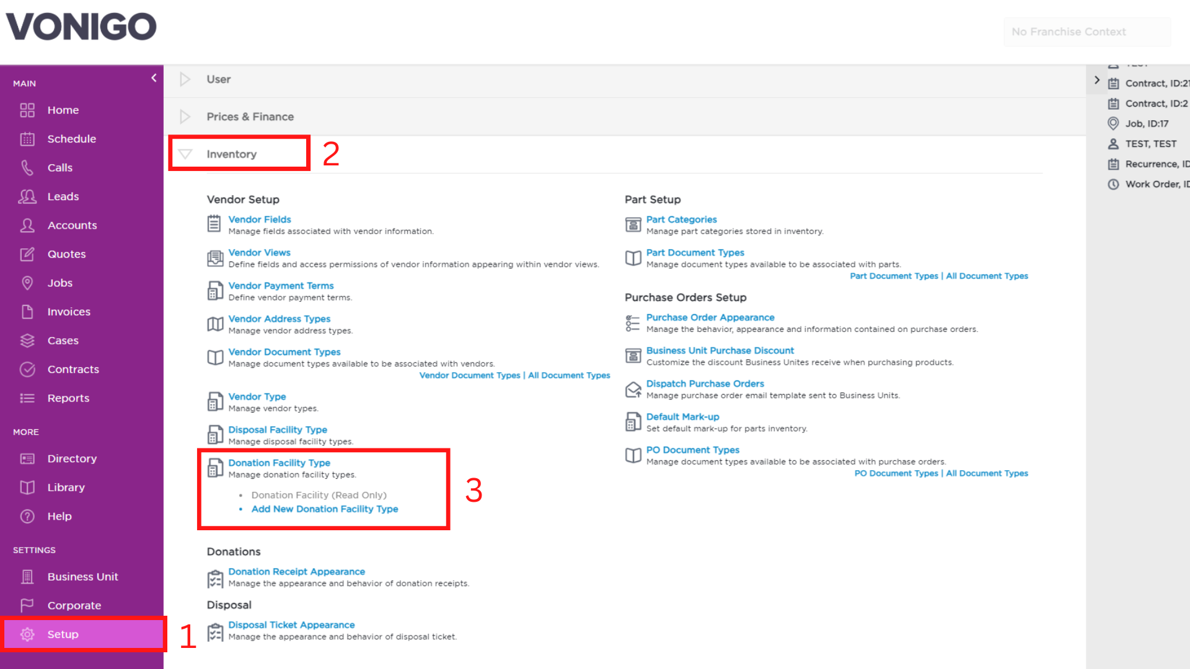This screenshot has width=1190, height=669.
Task: Open Add New Donation Facility Type link
Action: tap(325, 509)
